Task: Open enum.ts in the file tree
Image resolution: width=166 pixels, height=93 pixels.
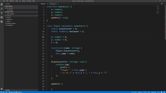Action: (9, 18)
